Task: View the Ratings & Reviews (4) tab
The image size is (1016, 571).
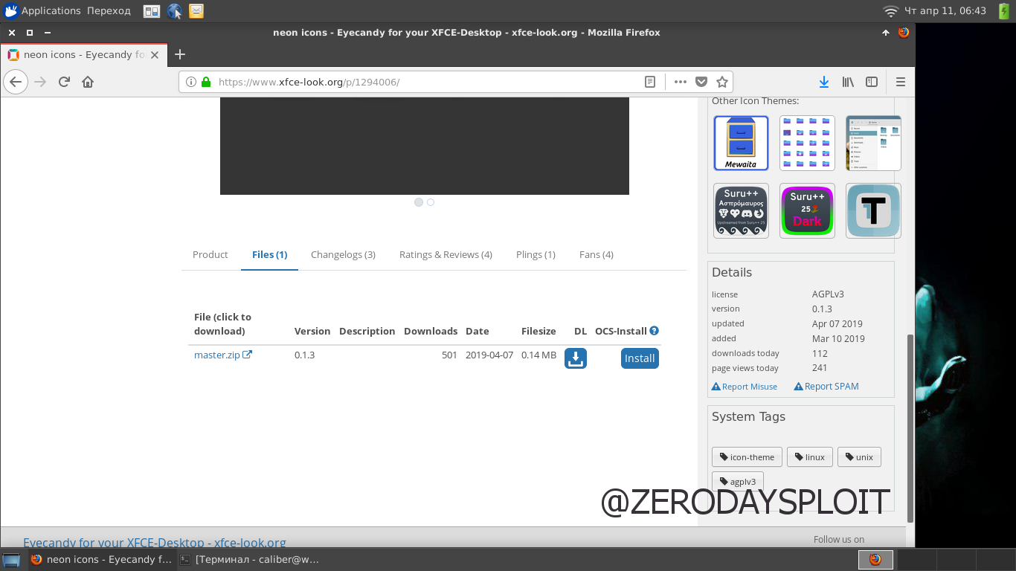Action: (446, 254)
